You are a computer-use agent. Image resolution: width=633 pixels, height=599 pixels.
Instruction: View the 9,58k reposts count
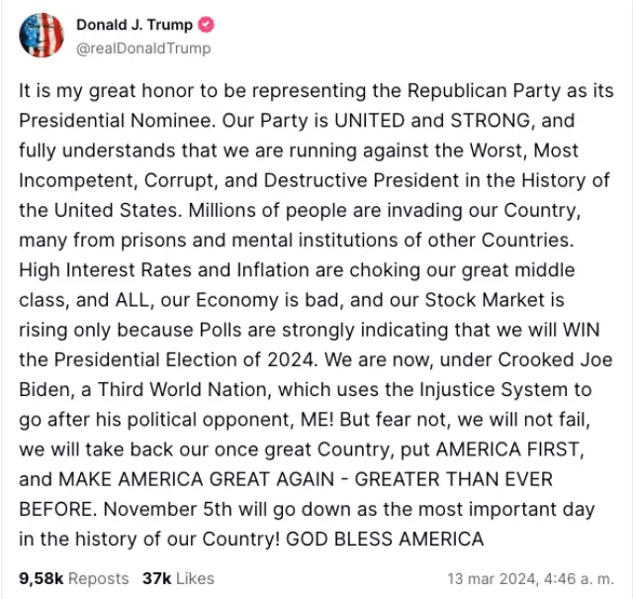click(41, 578)
